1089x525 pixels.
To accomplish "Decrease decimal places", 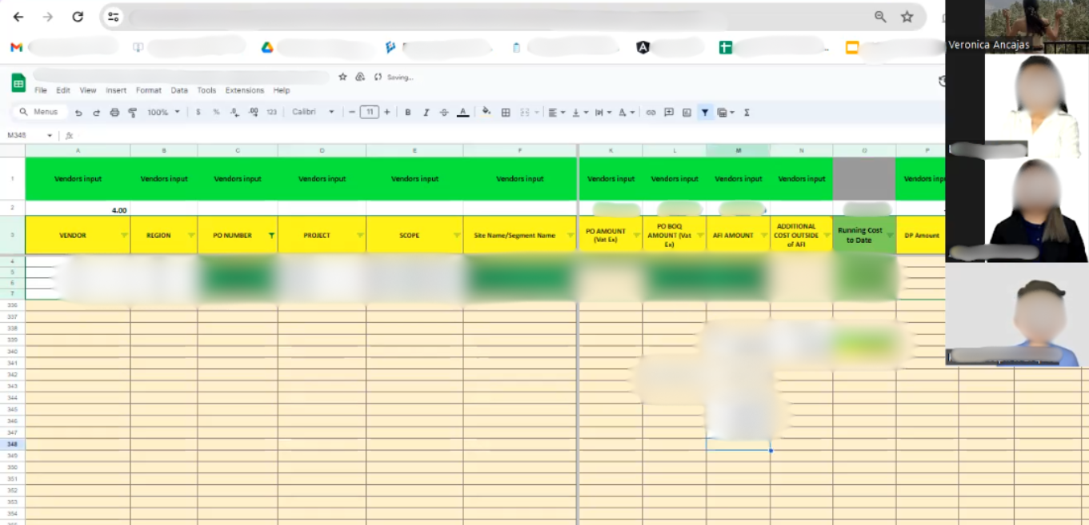I will click(234, 113).
